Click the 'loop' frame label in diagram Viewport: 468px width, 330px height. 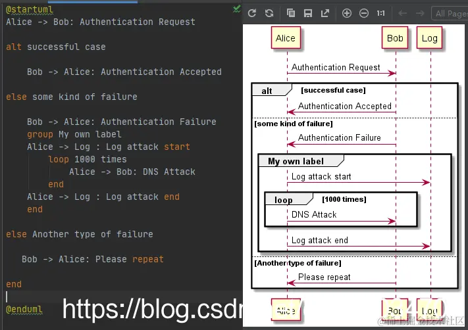284,200
